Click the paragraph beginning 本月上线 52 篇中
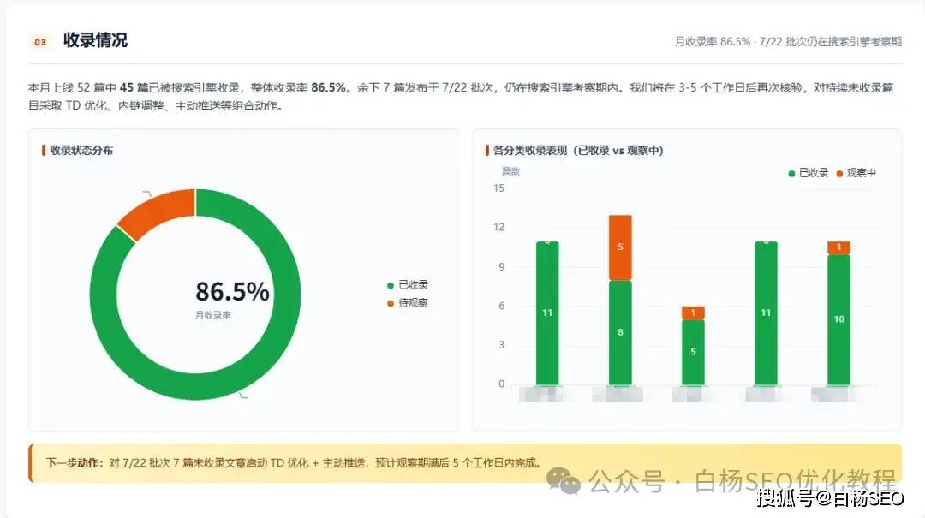The image size is (925, 518). point(461,97)
